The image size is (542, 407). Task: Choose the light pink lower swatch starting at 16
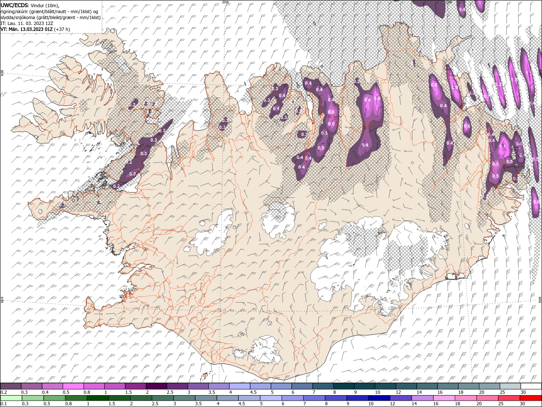coord(443,398)
